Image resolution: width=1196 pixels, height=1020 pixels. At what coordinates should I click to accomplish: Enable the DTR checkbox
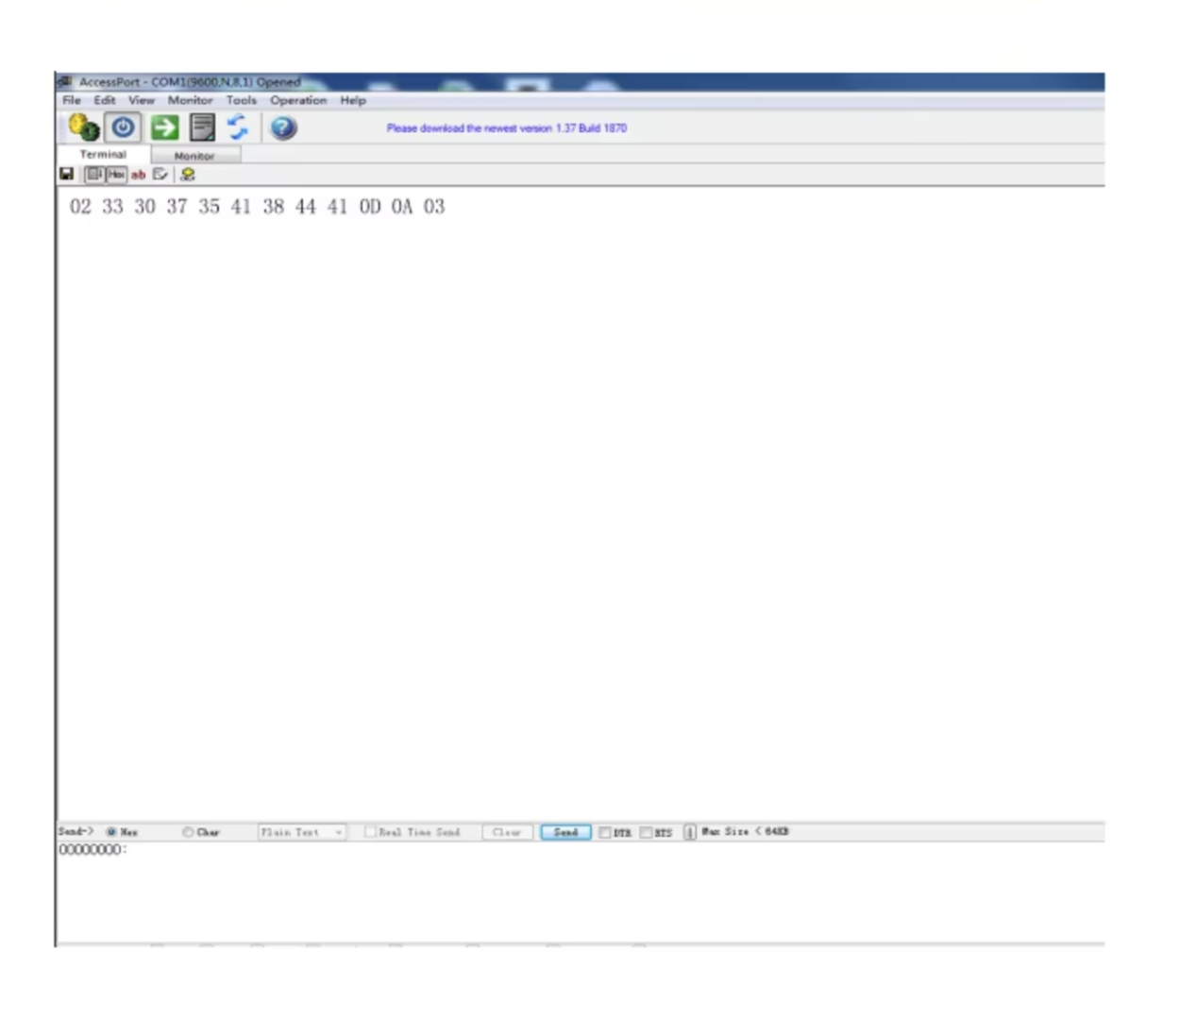point(605,832)
